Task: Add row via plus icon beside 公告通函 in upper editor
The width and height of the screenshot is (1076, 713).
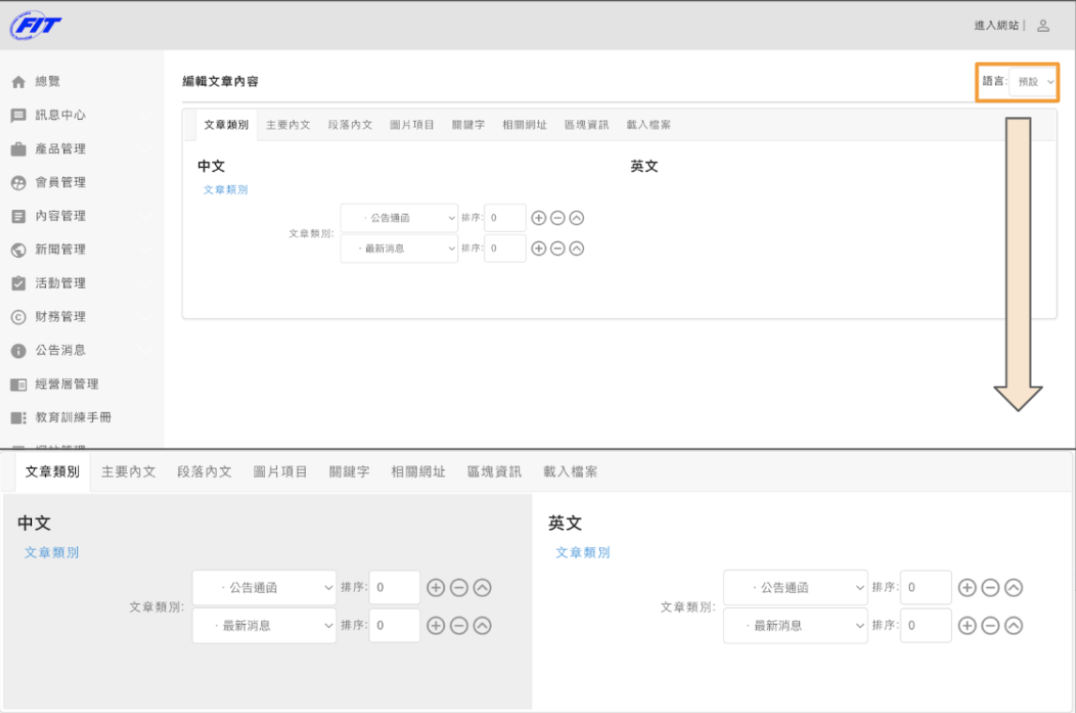Action: pos(539,218)
